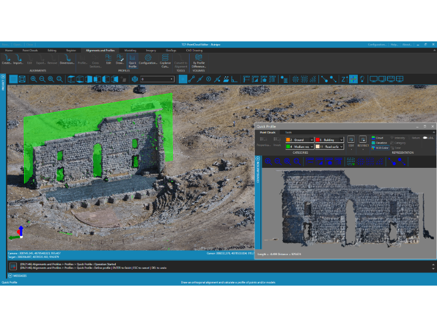
Task: Enable RGB Color representation
Action: point(380,148)
